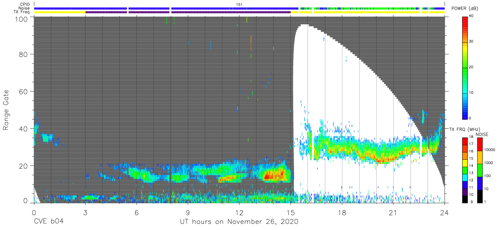Click the 10 dB label on the power scale

(x=472, y=92)
